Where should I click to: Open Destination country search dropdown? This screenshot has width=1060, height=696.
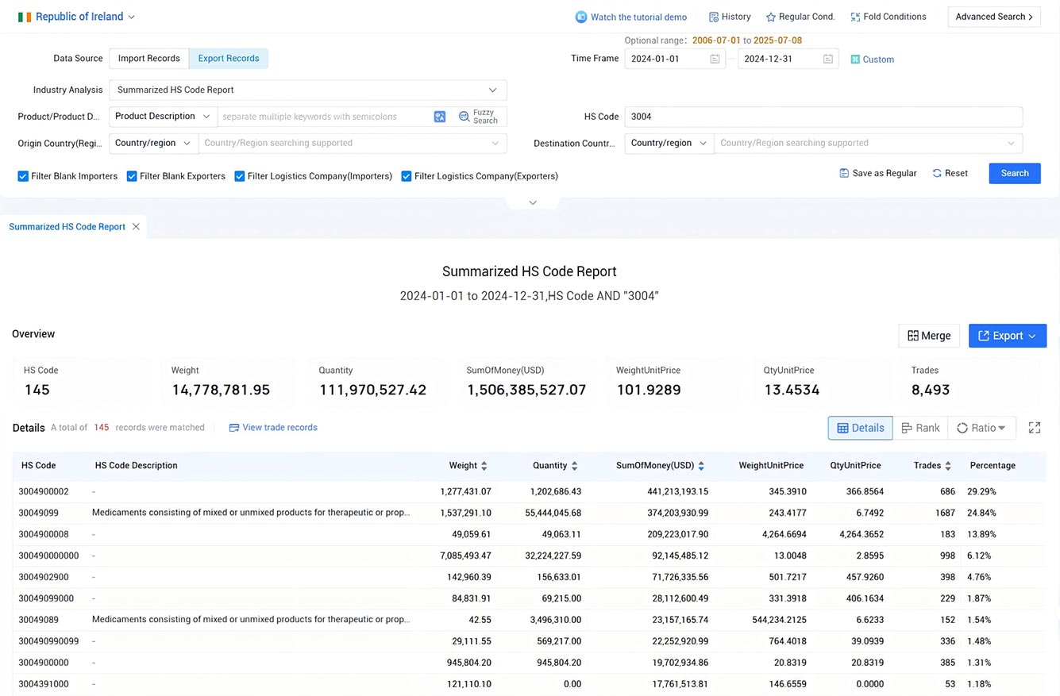click(x=869, y=143)
